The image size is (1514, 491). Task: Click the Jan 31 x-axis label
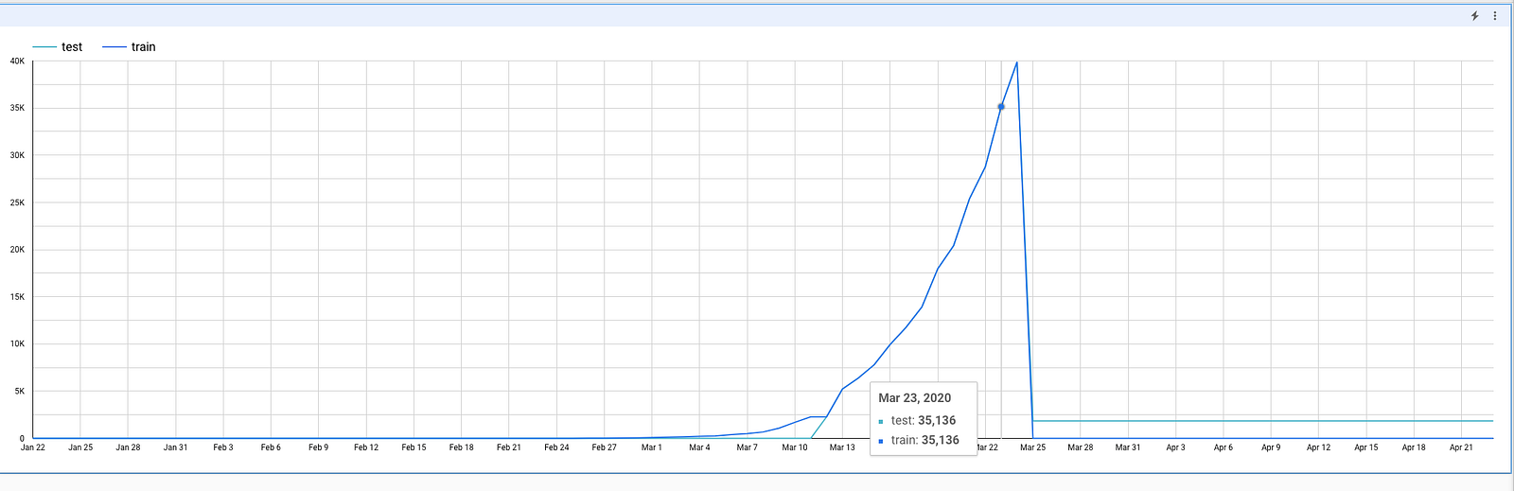(x=175, y=447)
